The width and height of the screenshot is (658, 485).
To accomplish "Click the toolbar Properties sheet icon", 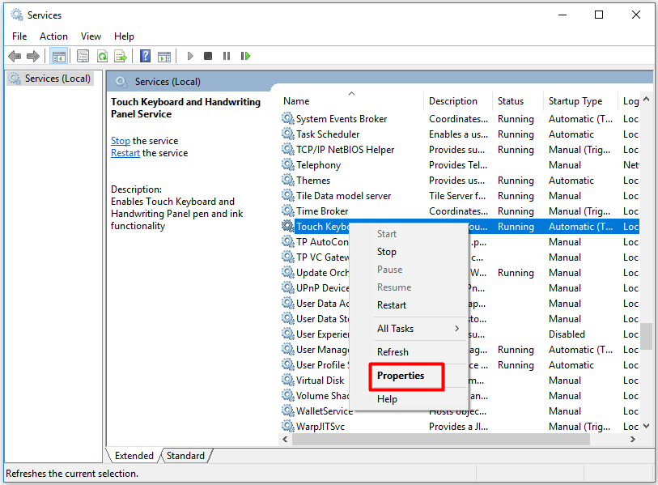I will tap(83, 56).
